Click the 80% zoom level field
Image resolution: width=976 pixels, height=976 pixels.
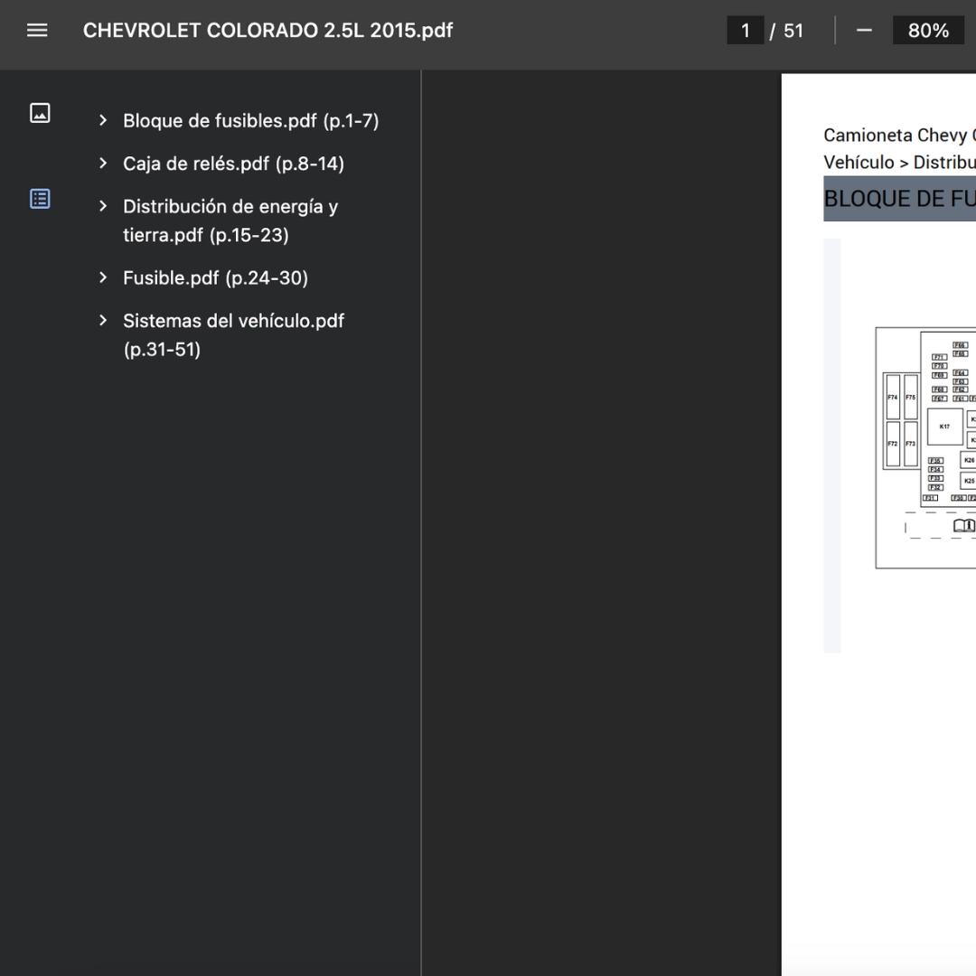coord(928,31)
